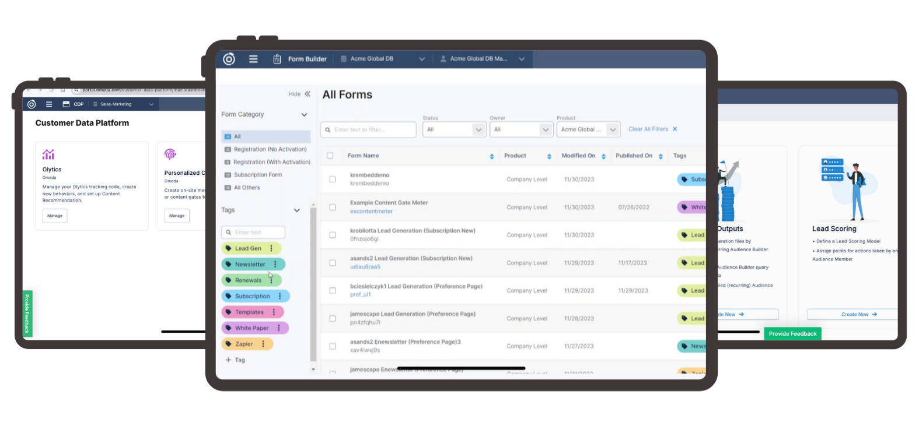Sort by Product column arrows

tap(549, 156)
